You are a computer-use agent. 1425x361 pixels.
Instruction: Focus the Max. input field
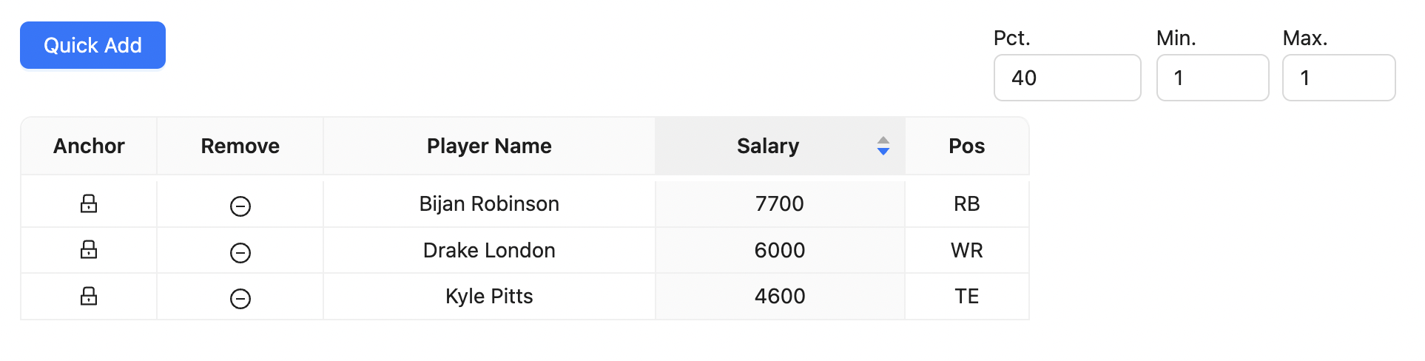point(1338,78)
